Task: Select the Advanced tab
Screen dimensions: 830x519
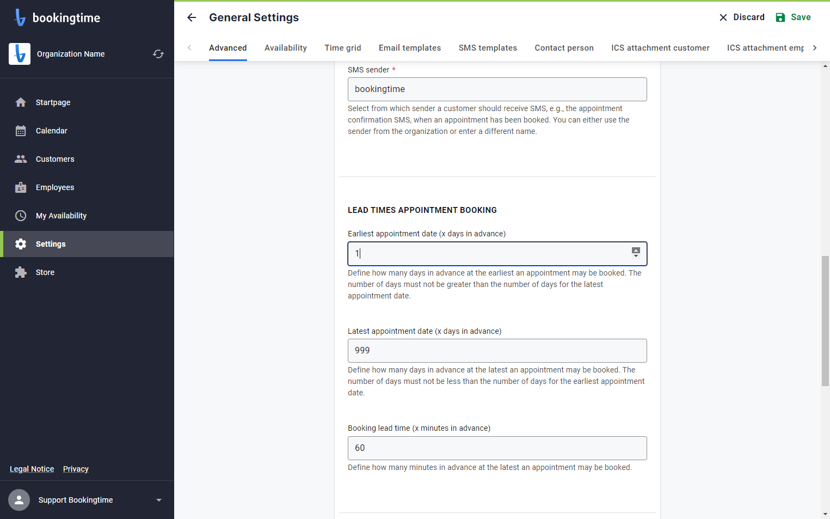Action: click(228, 48)
